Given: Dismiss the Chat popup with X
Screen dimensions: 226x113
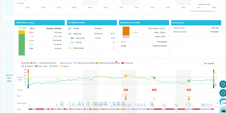Looking at the screenshot, I should pos(217,103).
